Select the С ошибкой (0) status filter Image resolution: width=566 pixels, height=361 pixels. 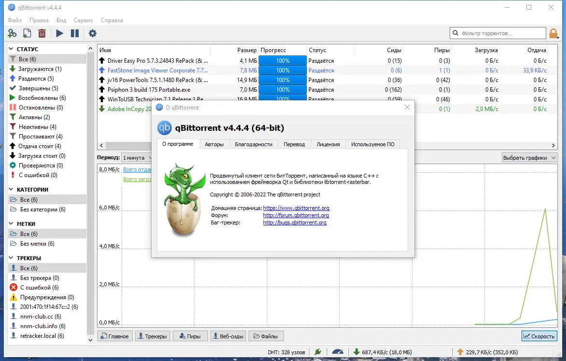click(38, 175)
